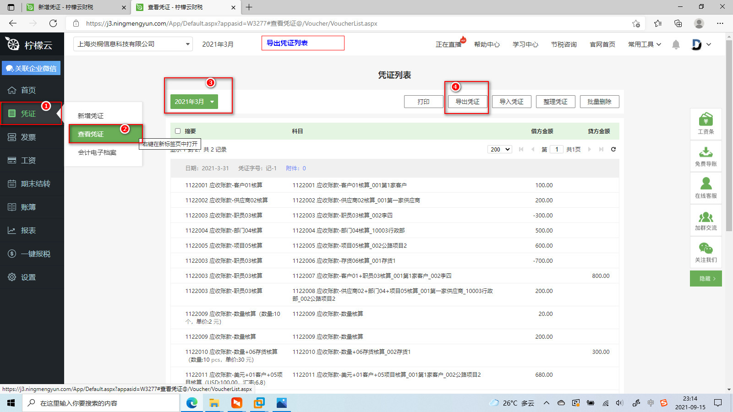
Task: Toggle the select-all checkbox beside 摘要
Action: (x=178, y=131)
